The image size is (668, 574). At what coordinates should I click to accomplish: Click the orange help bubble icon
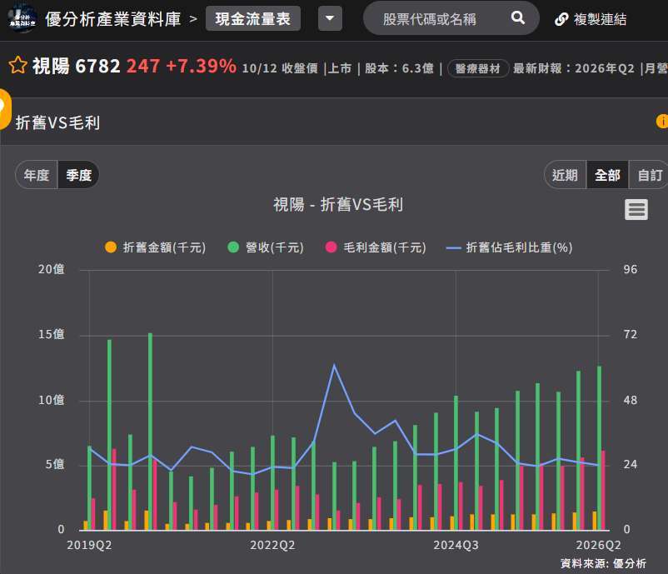(x=4, y=108)
